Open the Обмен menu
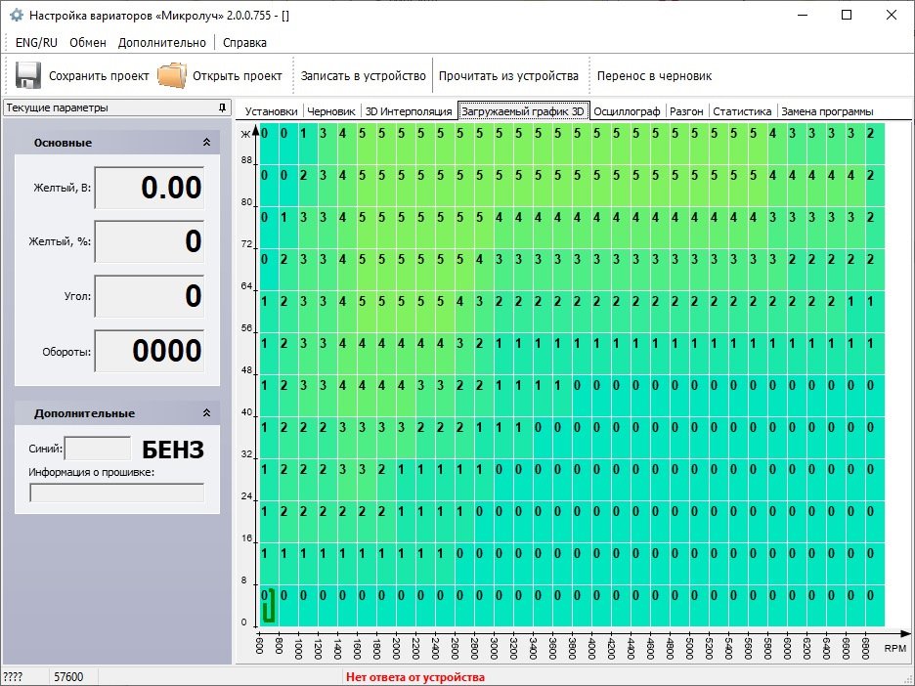Image resolution: width=915 pixels, height=686 pixels. 88,43
